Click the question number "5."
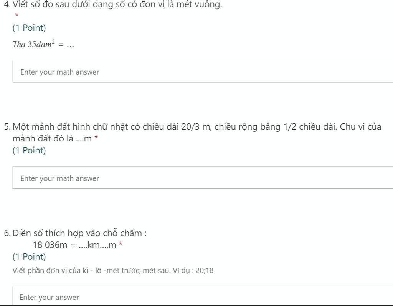This screenshot has width=393, height=306. click(x=7, y=127)
